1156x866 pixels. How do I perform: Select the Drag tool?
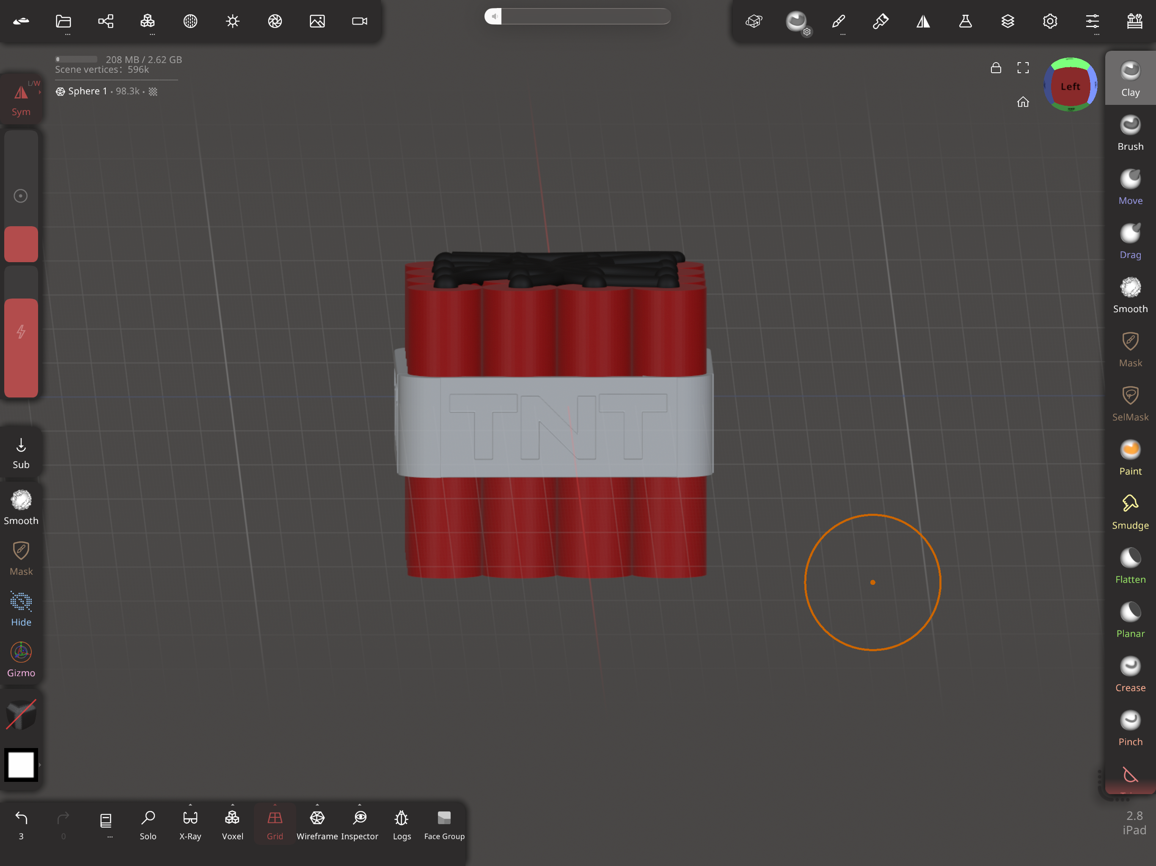[x=1130, y=241]
